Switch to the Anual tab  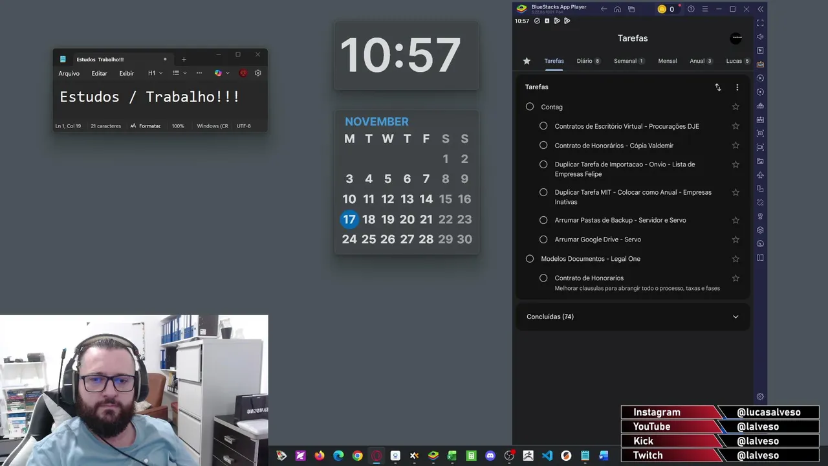[701, 61]
